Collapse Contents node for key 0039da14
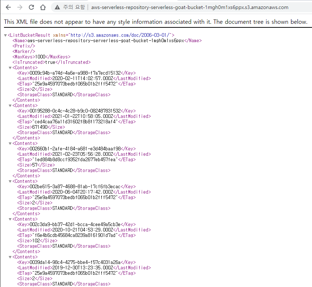The height and width of the screenshot is (287, 312). coord(10,257)
